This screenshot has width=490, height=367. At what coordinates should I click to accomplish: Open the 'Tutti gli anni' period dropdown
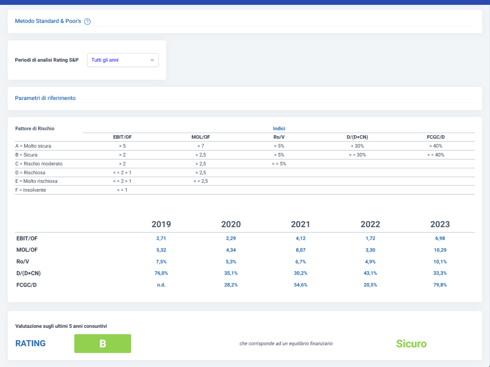[123, 60]
